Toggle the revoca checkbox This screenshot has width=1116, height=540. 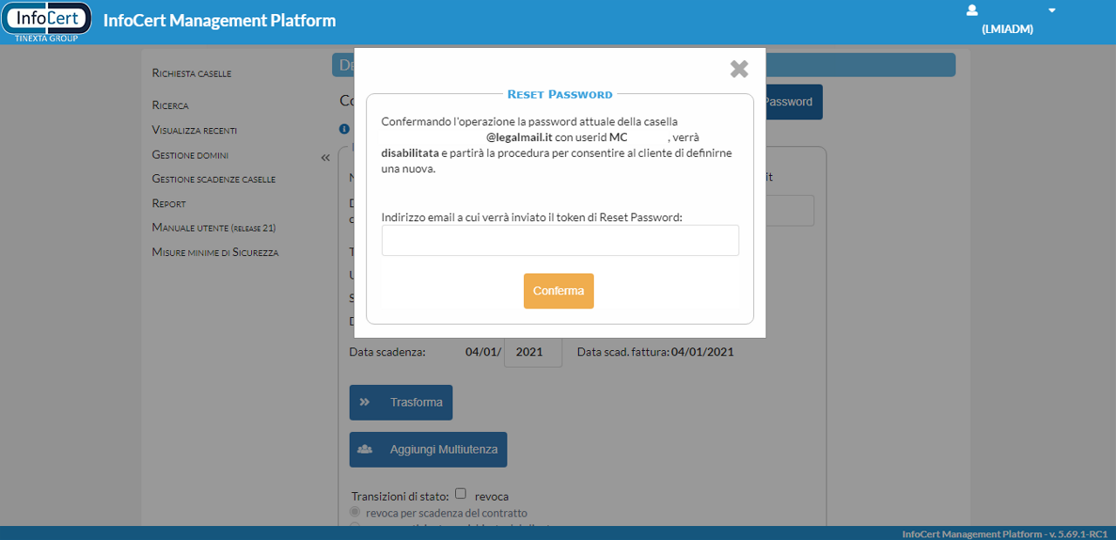[460, 494]
